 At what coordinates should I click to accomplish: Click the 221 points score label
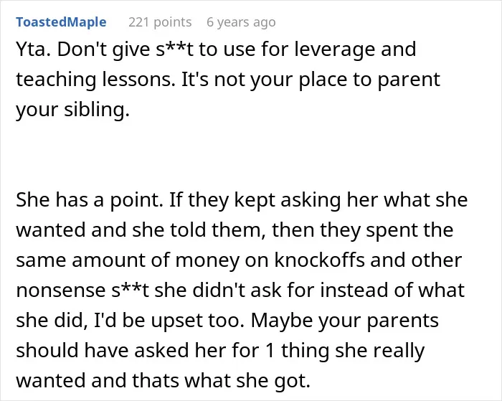click(x=160, y=22)
